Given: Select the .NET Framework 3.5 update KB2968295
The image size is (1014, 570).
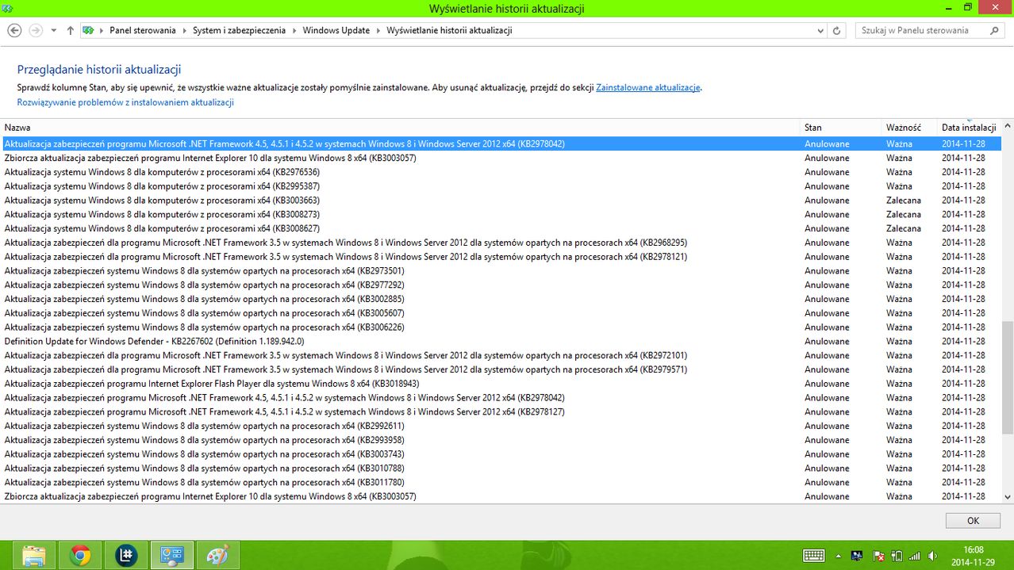Looking at the screenshot, I should pos(501,243).
